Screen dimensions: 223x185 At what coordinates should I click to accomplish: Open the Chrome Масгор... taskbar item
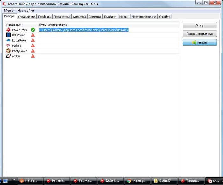point(137,181)
